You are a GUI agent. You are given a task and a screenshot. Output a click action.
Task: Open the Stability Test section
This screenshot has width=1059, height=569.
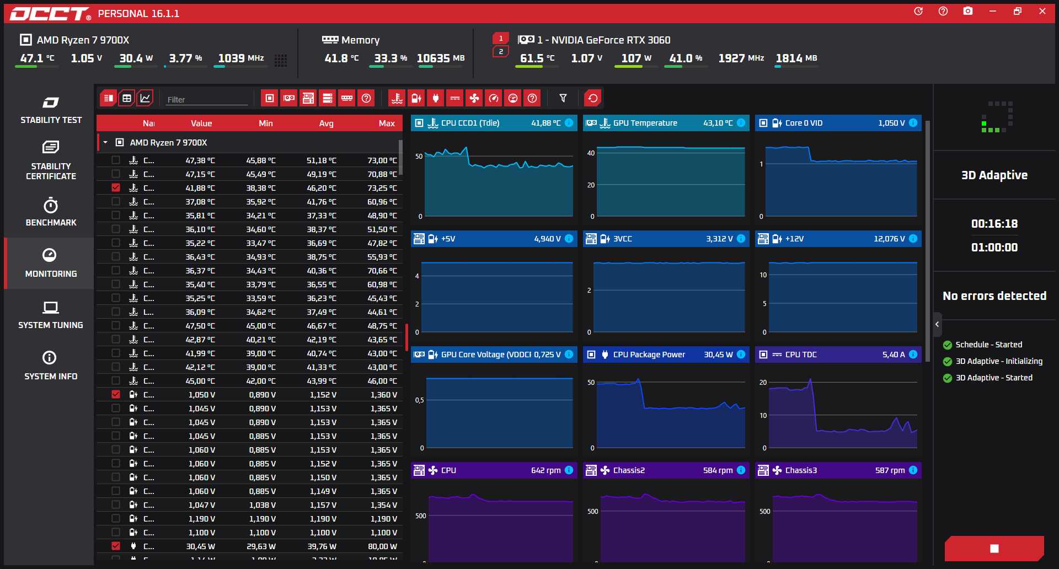point(51,110)
